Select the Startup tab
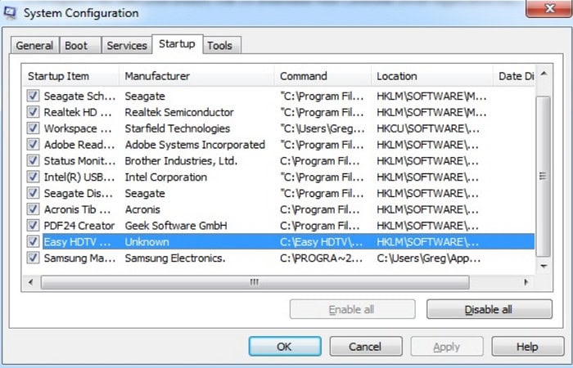The height and width of the screenshot is (368, 573). pos(178,44)
